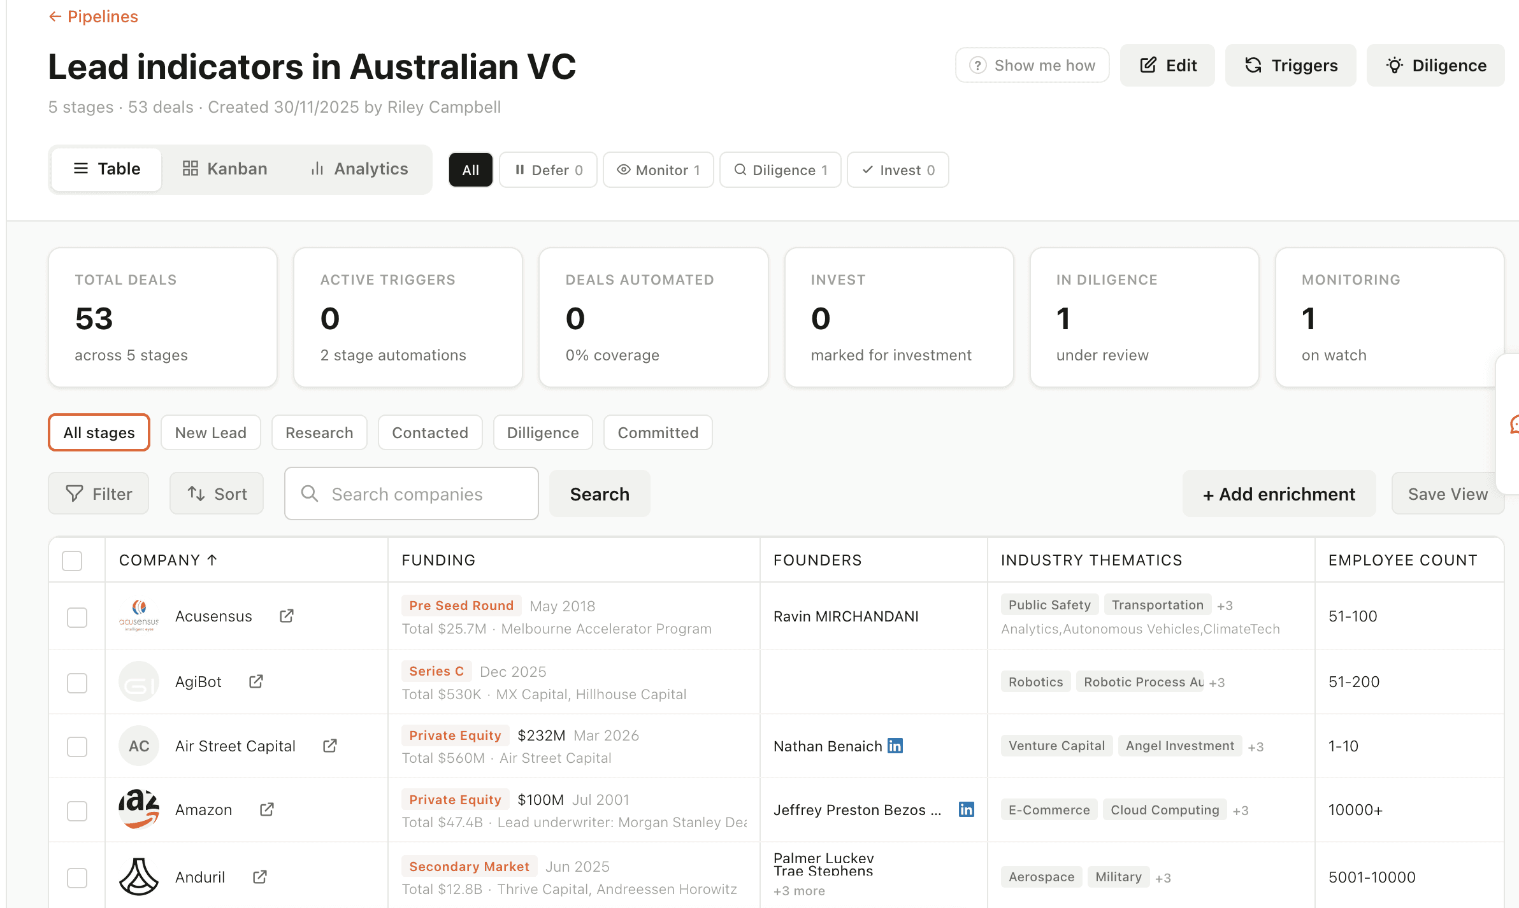
Task: Switch to the Kanban view tab
Action: 224,169
